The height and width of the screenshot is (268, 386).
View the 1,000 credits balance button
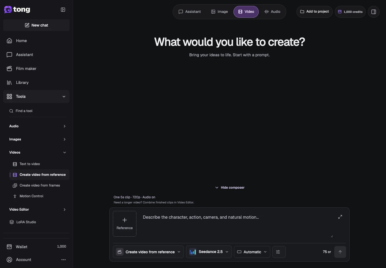click(x=350, y=12)
